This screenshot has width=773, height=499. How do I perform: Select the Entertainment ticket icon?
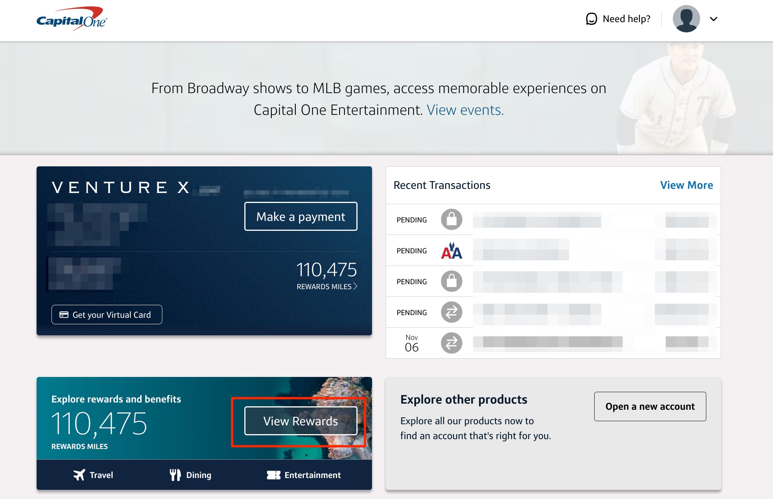[273, 475]
